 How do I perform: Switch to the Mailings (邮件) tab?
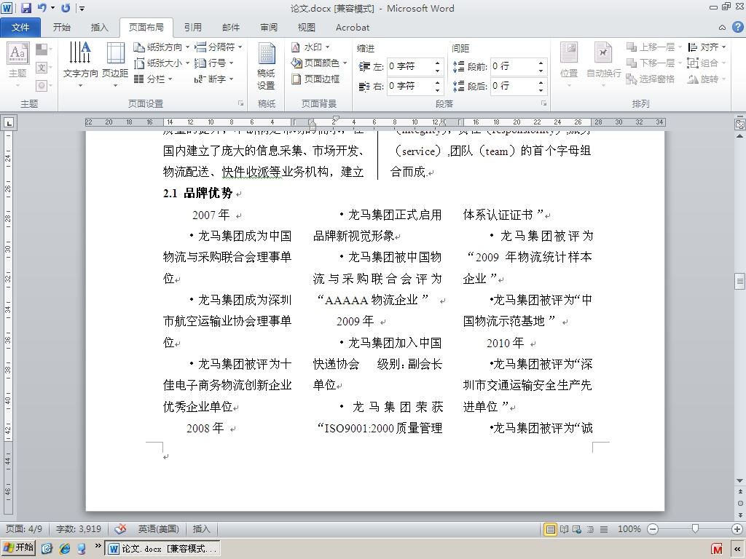231,28
